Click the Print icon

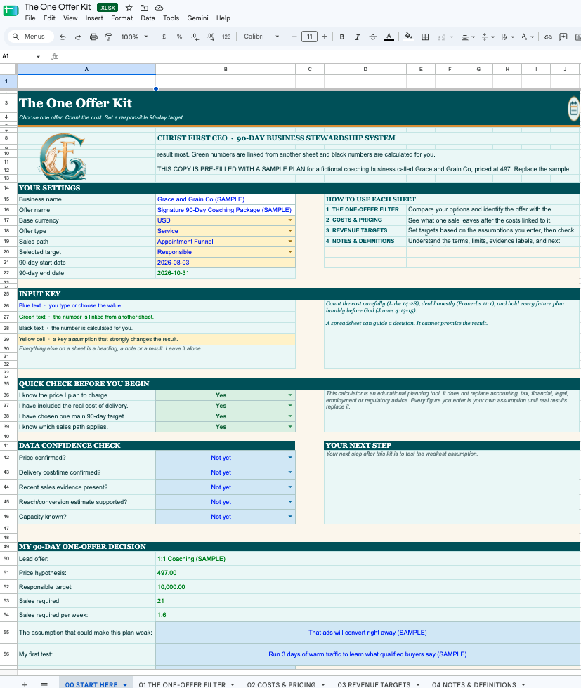pyautogui.click(x=93, y=37)
